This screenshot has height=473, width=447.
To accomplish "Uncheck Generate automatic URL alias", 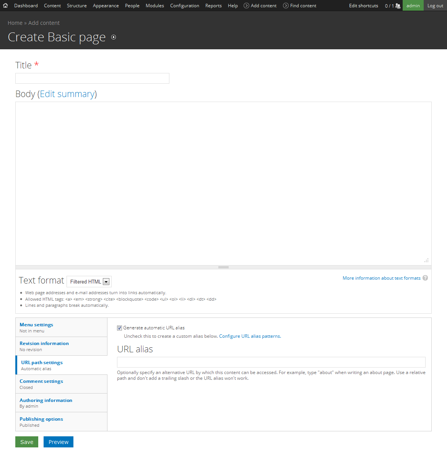I will click(x=119, y=327).
